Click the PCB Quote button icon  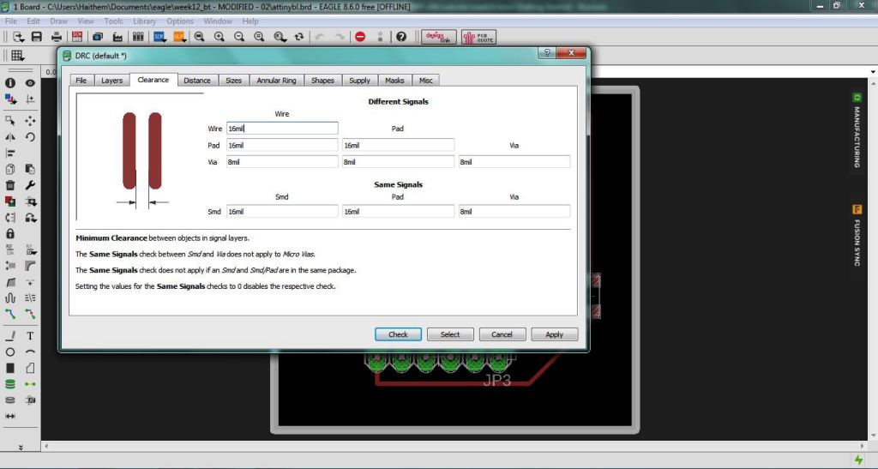pos(478,37)
